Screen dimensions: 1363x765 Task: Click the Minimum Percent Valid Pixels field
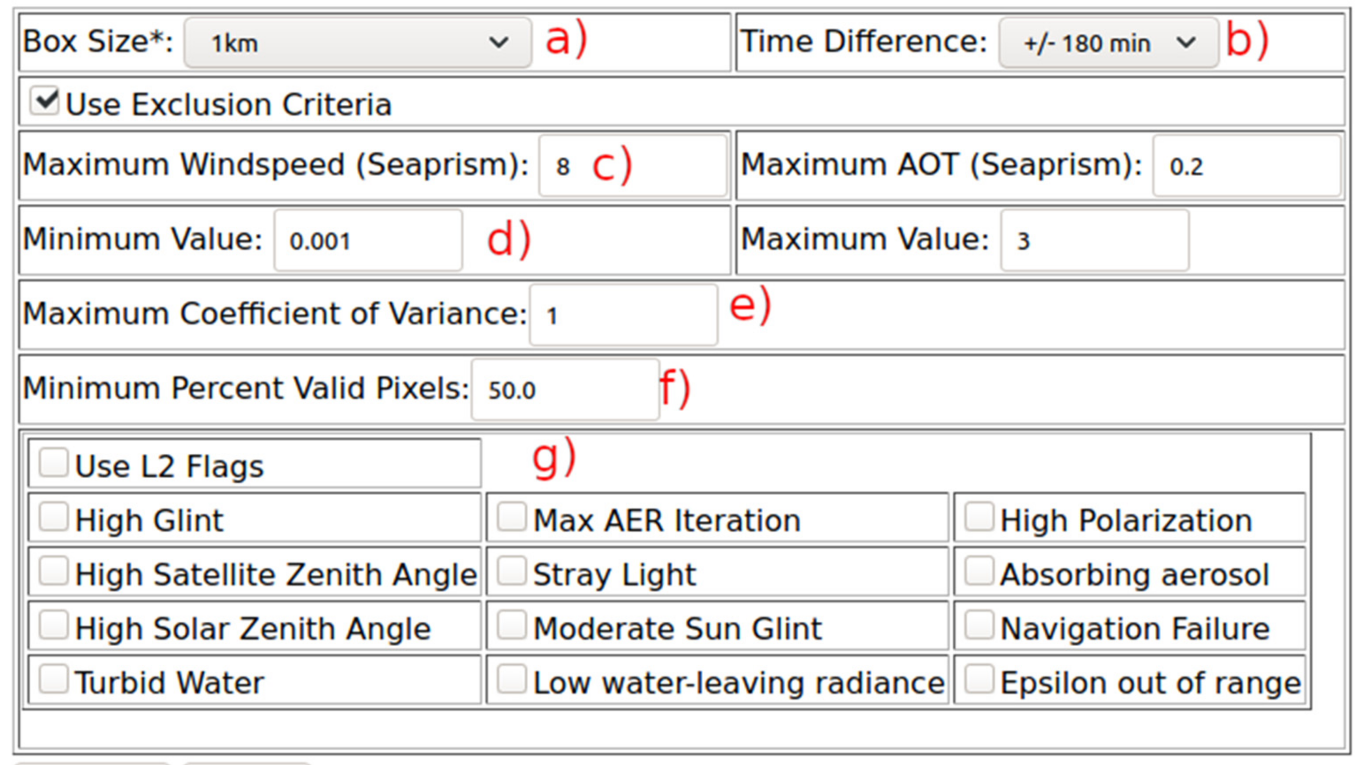pos(564,390)
